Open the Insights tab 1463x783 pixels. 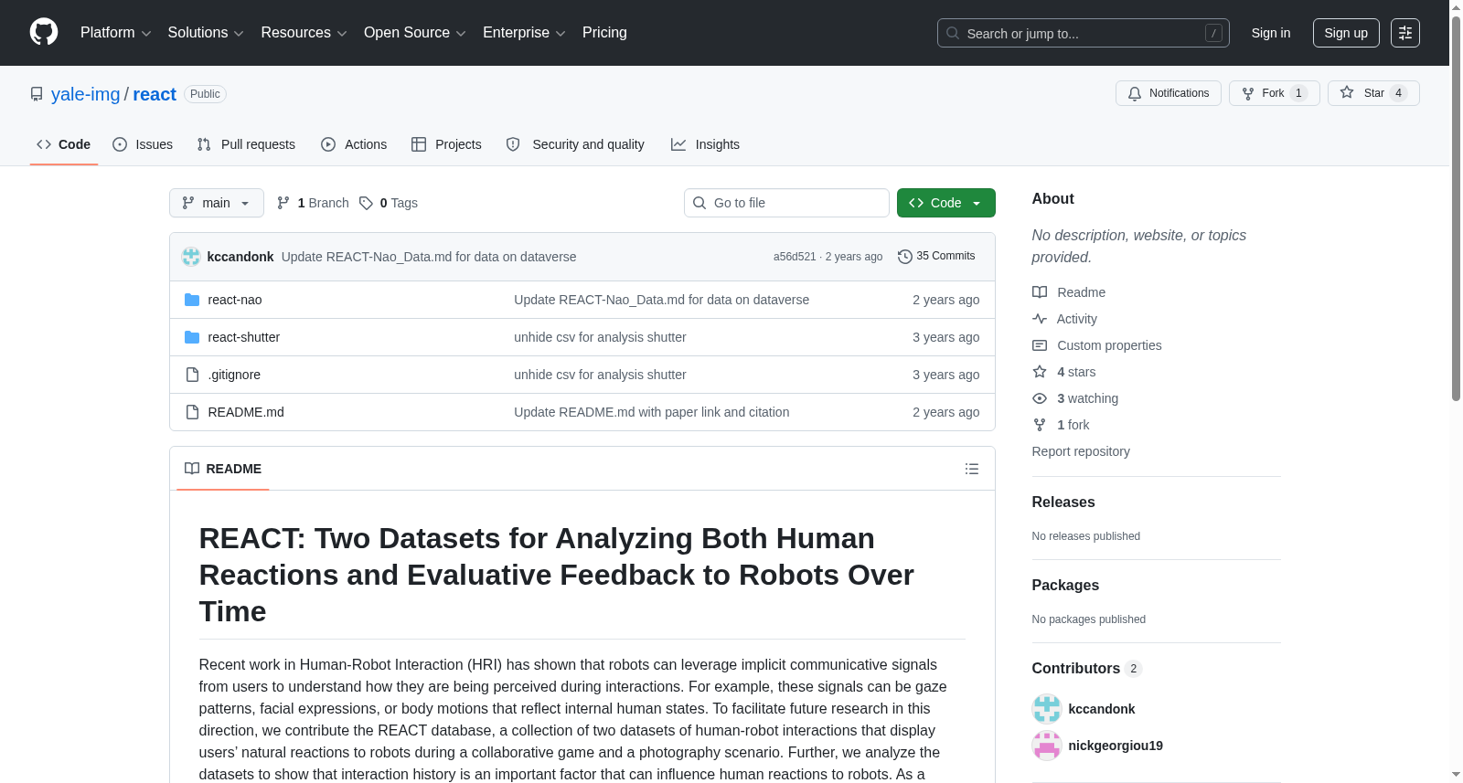705,144
